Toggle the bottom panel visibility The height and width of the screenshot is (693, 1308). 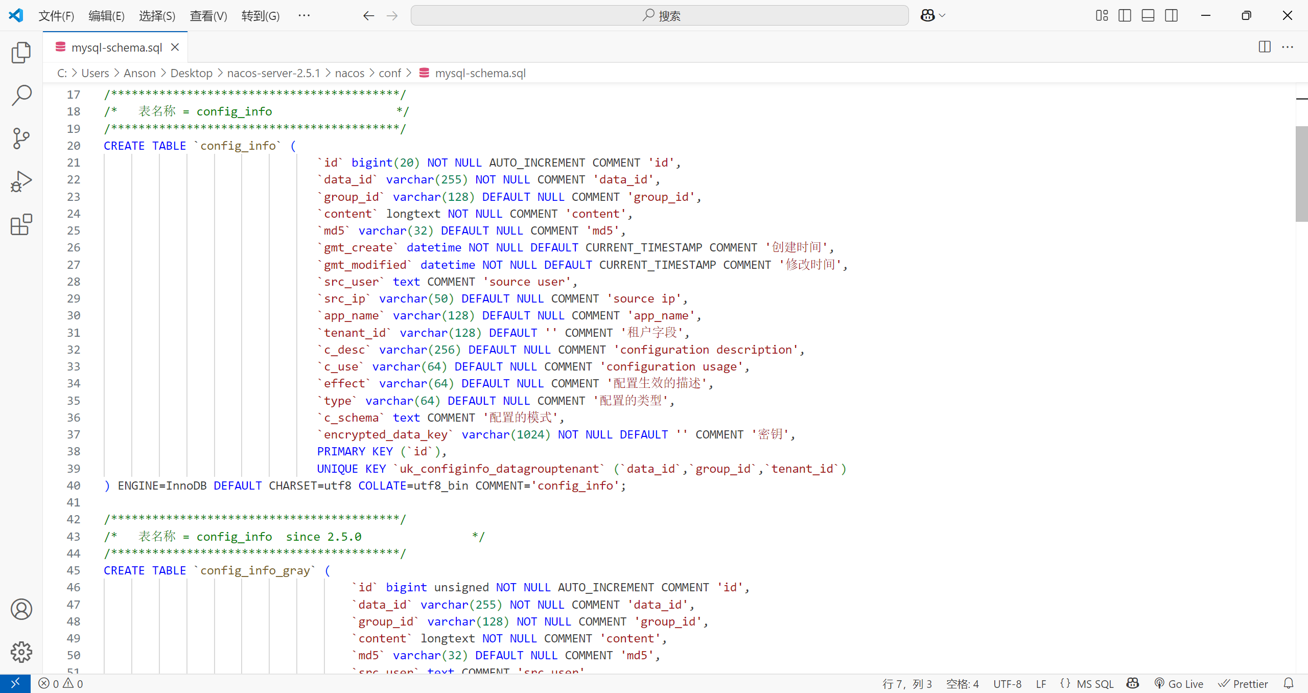coord(1148,15)
